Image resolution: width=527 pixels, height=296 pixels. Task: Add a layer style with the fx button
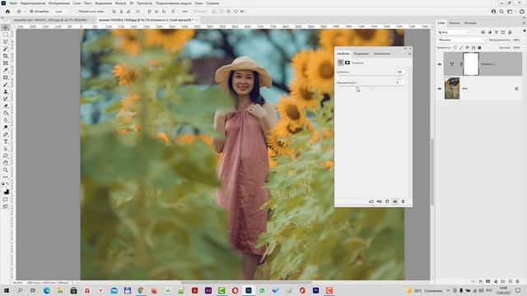point(481,281)
